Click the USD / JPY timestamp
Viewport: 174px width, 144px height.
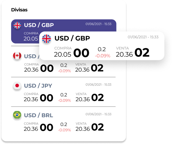point(99,85)
